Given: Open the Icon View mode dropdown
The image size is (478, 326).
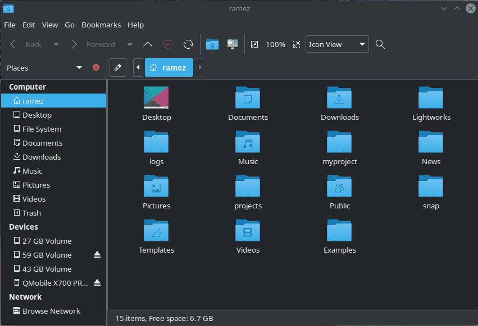Looking at the screenshot, I should pyautogui.click(x=337, y=44).
